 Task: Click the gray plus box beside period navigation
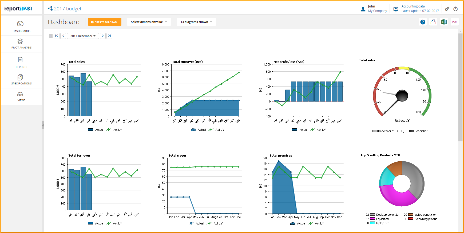click(x=51, y=36)
